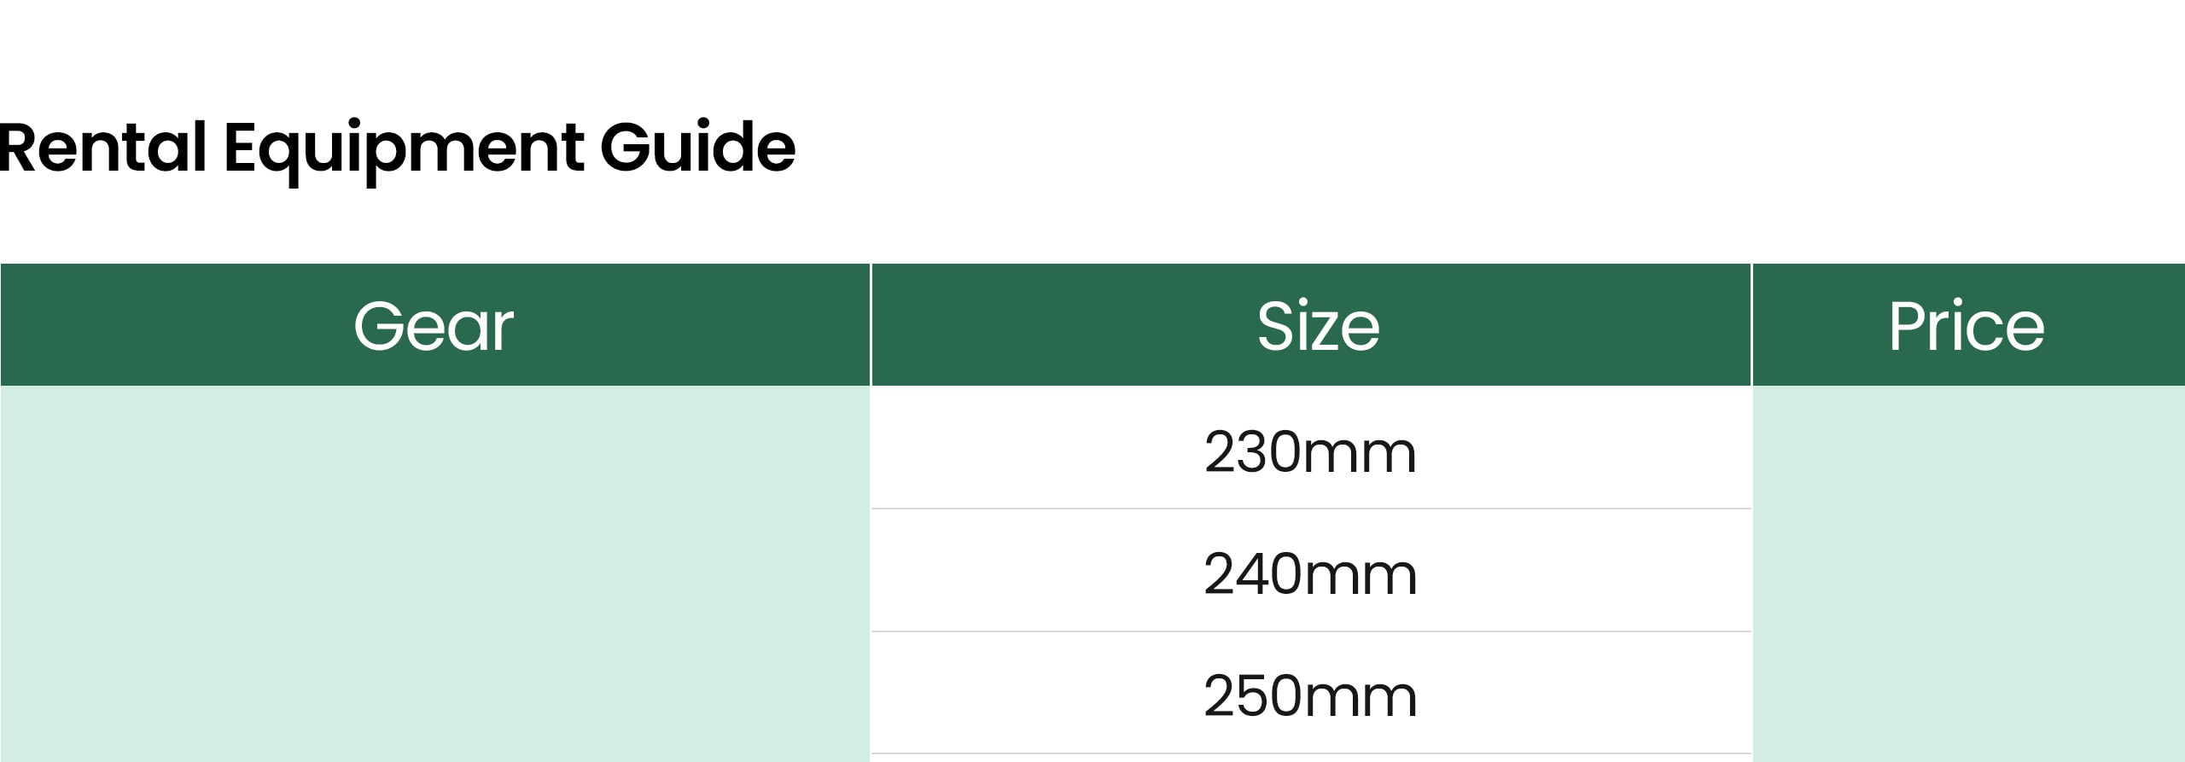Click the partially visible row below 250mm
The height and width of the screenshot is (762, 2185).
tap(1311, 759)
